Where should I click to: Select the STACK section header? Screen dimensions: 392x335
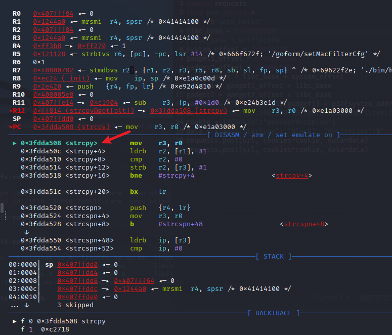[274, 257]
